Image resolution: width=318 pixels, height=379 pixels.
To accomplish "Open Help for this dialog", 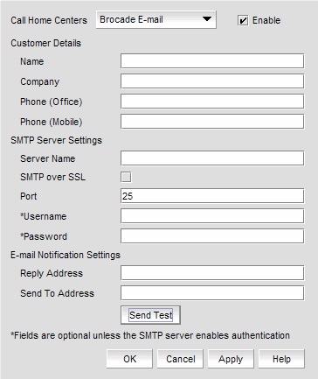I will coord(281,359).
